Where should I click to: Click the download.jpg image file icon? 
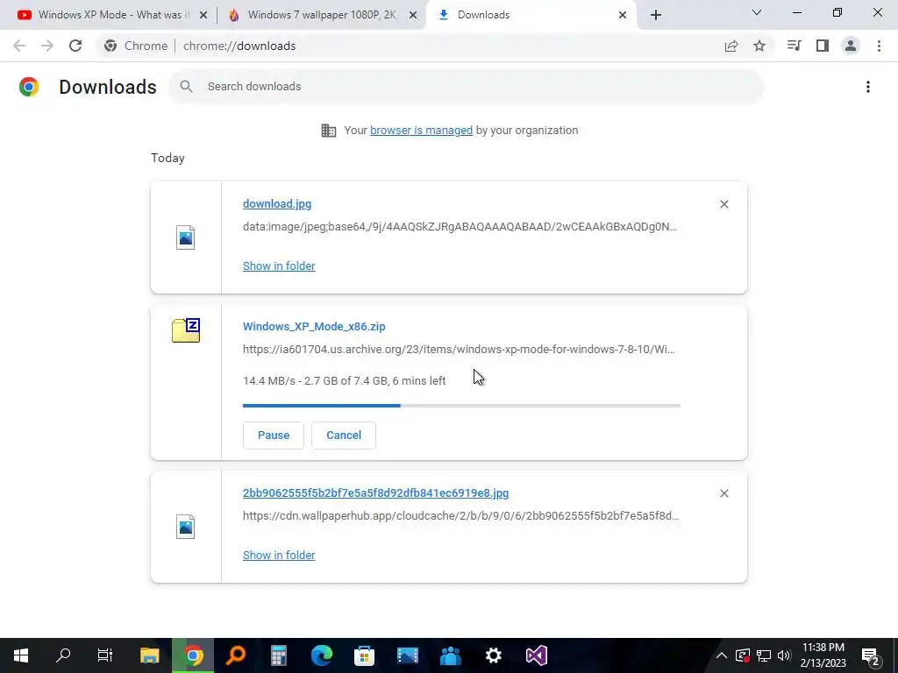(186, 237)
